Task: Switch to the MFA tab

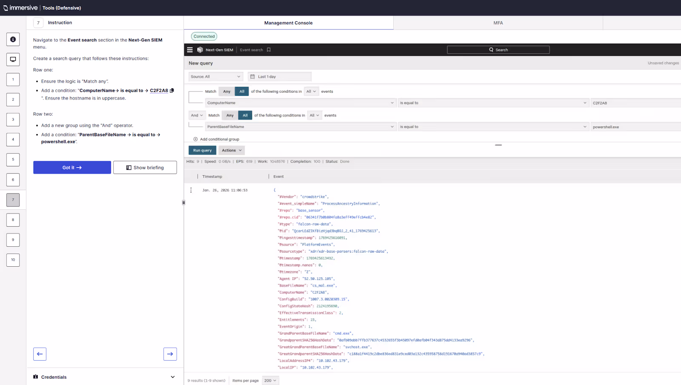Action: 498,23
